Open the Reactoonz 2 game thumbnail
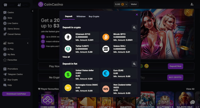Viewport: 200px width, 108px height. [x=165, y=100]
